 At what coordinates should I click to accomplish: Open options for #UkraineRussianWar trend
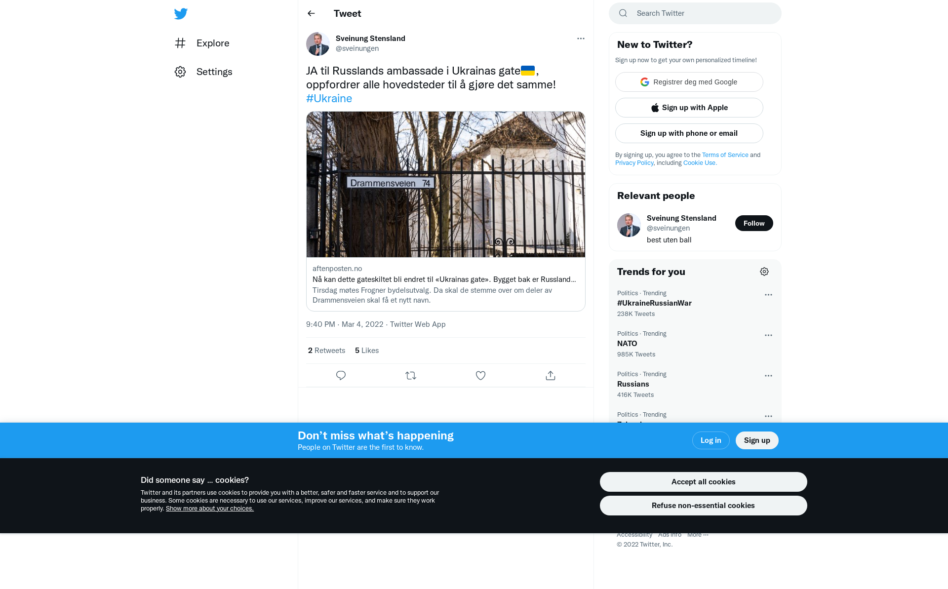(x=768, y=295)
